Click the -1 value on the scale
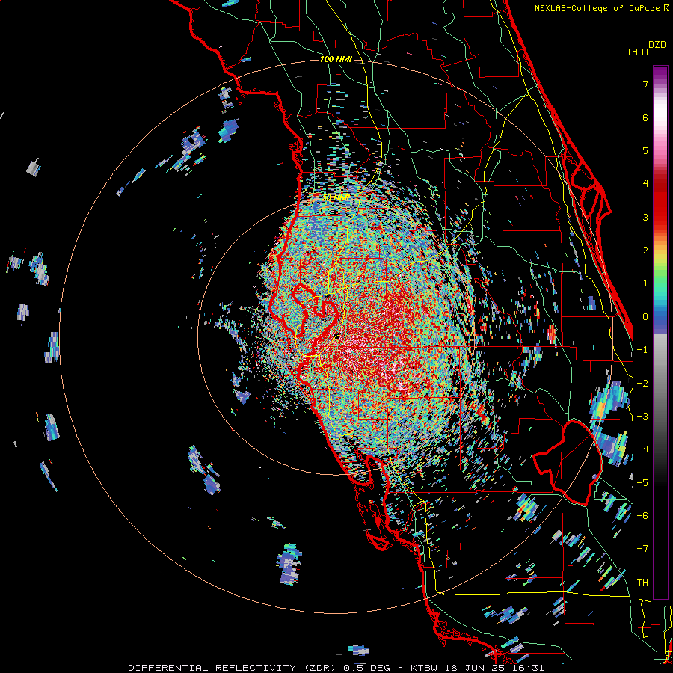Screen dimensions: 673x673 click(642, 350)
